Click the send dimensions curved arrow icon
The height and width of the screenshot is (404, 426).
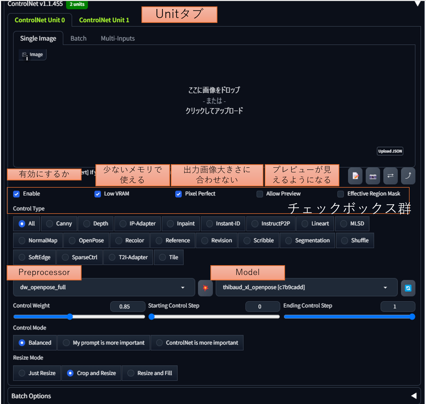click(x=408, y=176)
